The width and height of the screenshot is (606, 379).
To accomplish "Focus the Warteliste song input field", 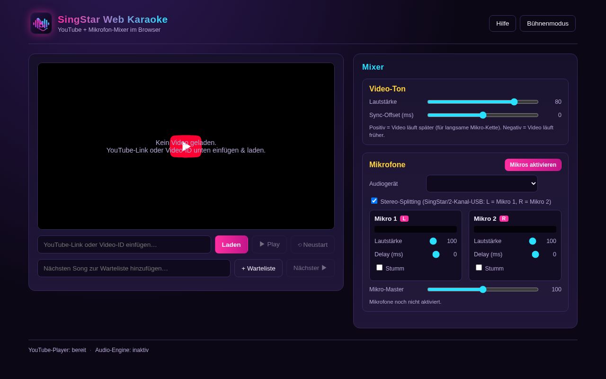I will pyautogui.click(x=134, y=268).
